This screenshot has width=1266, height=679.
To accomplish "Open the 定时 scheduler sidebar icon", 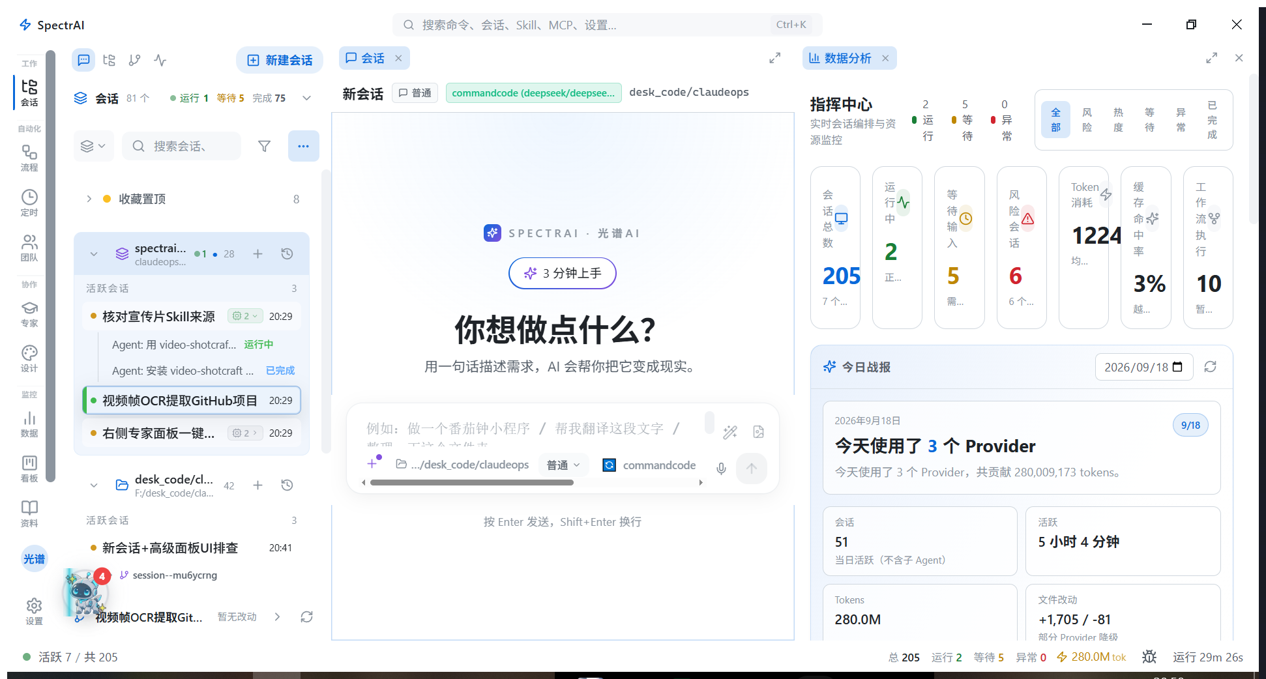I will tap(29, 203).
